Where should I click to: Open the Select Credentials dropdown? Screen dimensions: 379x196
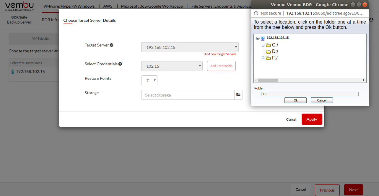click(x=172, y=66)
